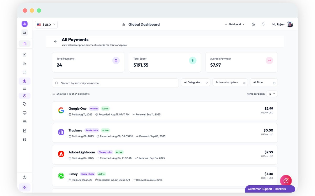
Task: Open the pink support help bubble
Action: [x=286, y=181]
